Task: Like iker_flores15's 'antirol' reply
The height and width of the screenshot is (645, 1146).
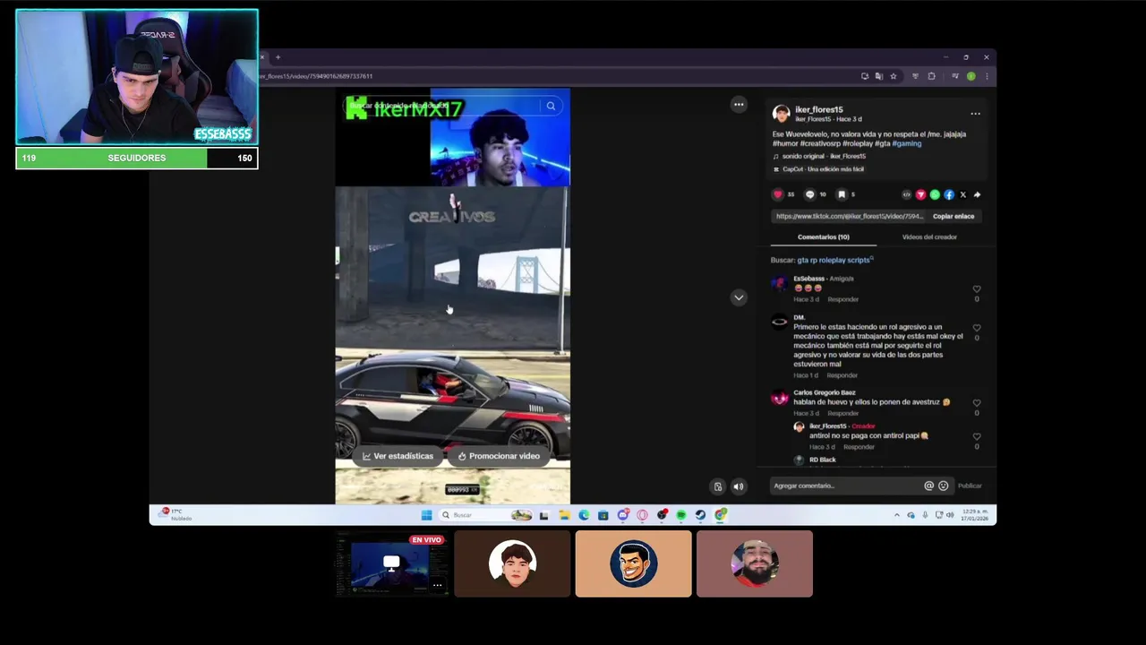Action: (x=977, y=436)
